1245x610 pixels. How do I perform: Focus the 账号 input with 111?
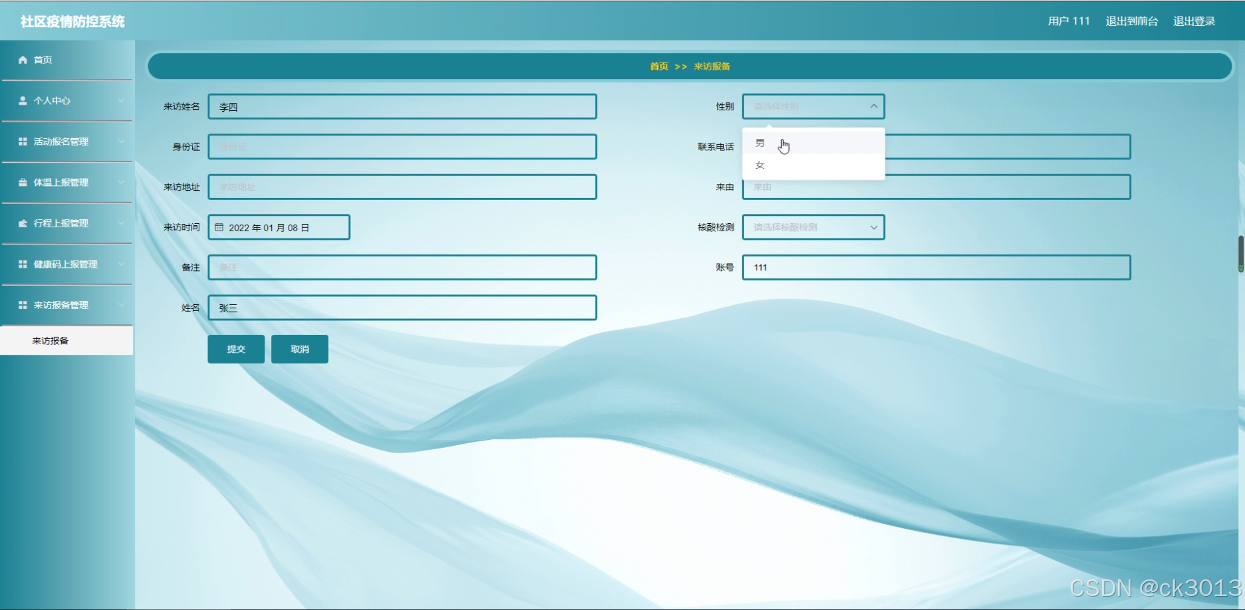tap(937, 267)
